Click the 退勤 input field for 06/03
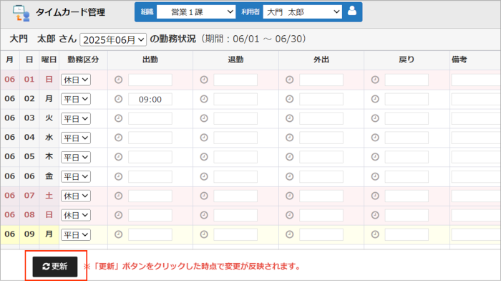Viewport: 501px width, 281px height. click(x=235, y=118)
